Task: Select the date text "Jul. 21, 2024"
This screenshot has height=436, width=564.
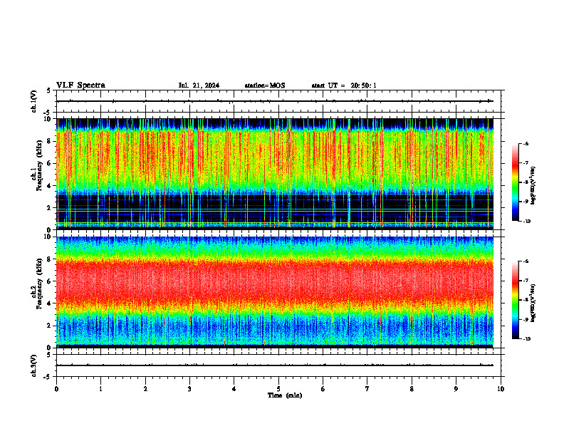Action: pos(199,85)
